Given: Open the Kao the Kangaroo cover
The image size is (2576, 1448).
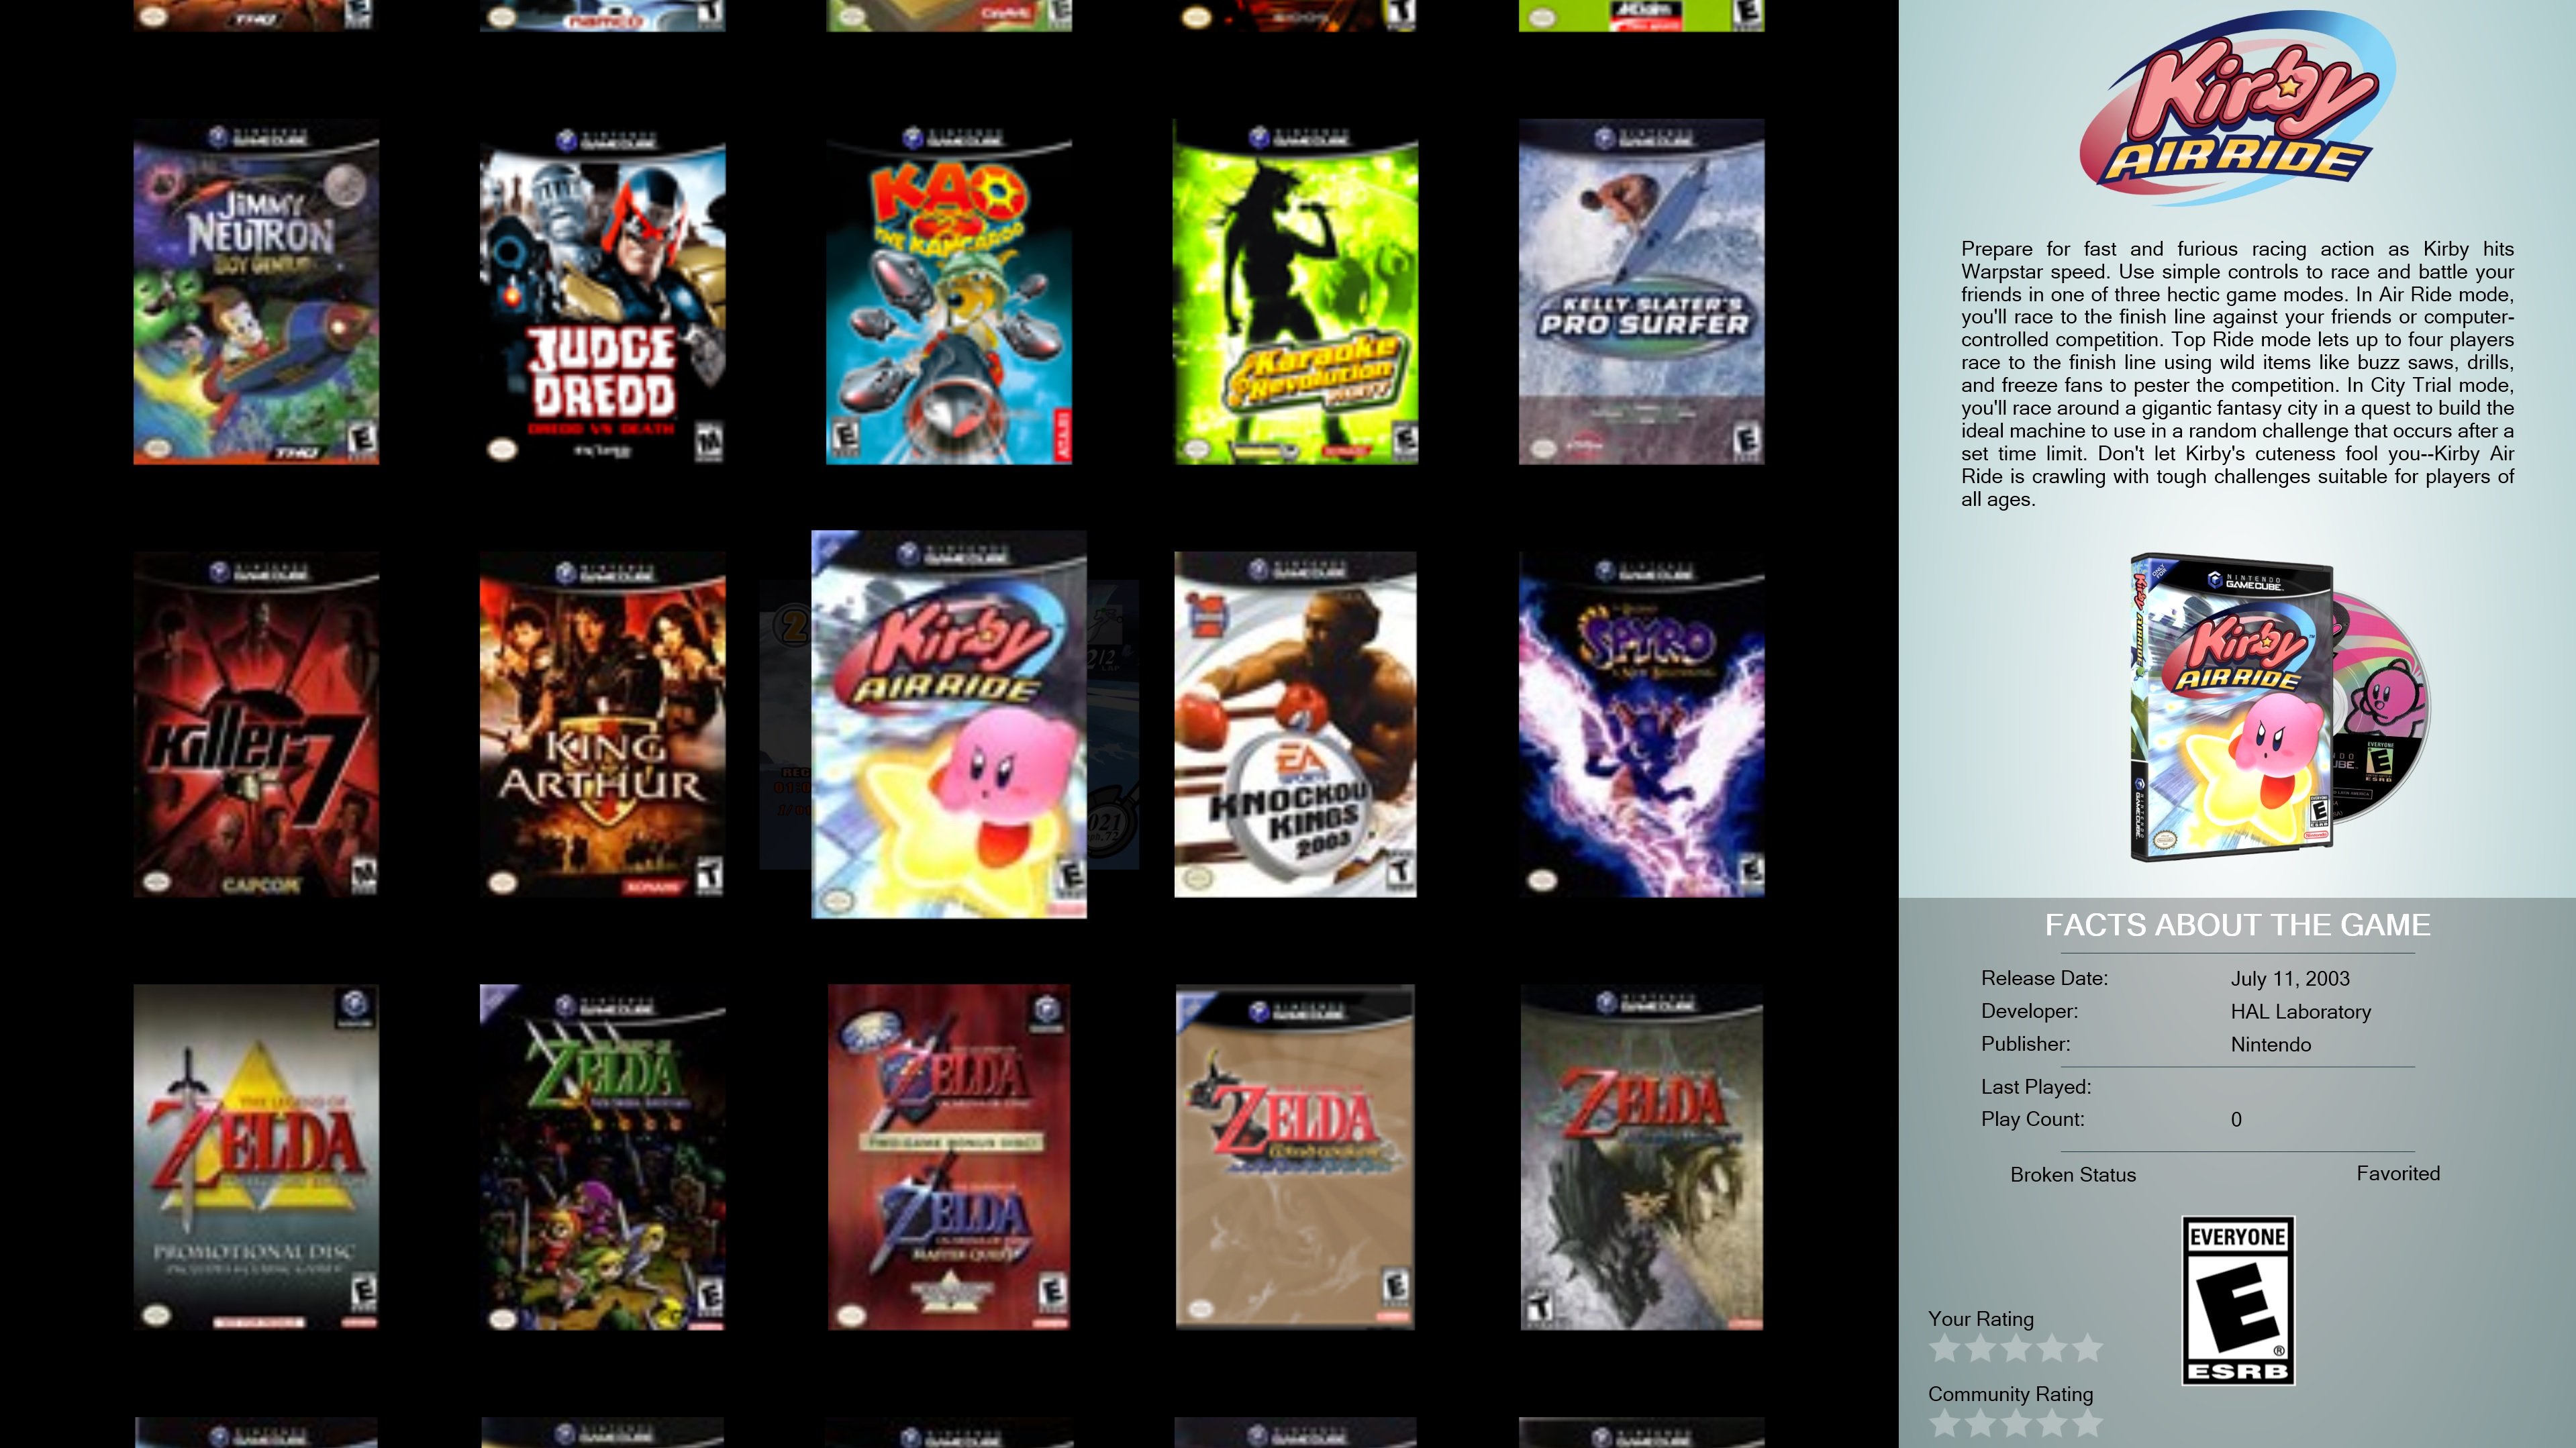Looking at the screenshot, I should tap(949, 292).
